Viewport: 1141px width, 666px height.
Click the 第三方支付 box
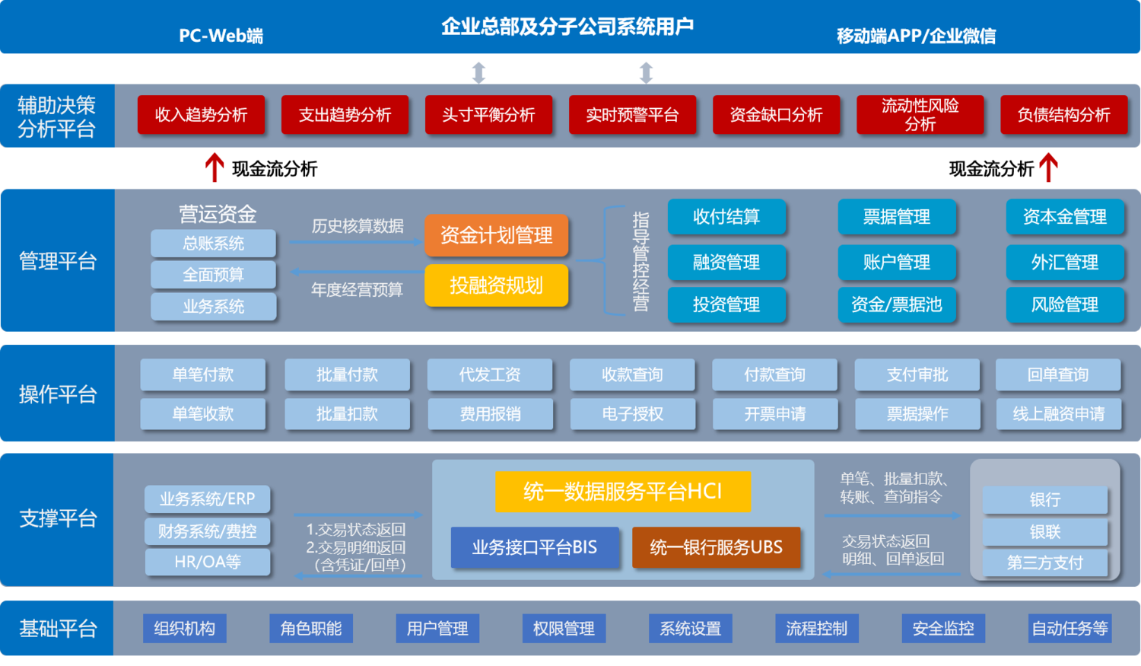[x=1044, y=563]
